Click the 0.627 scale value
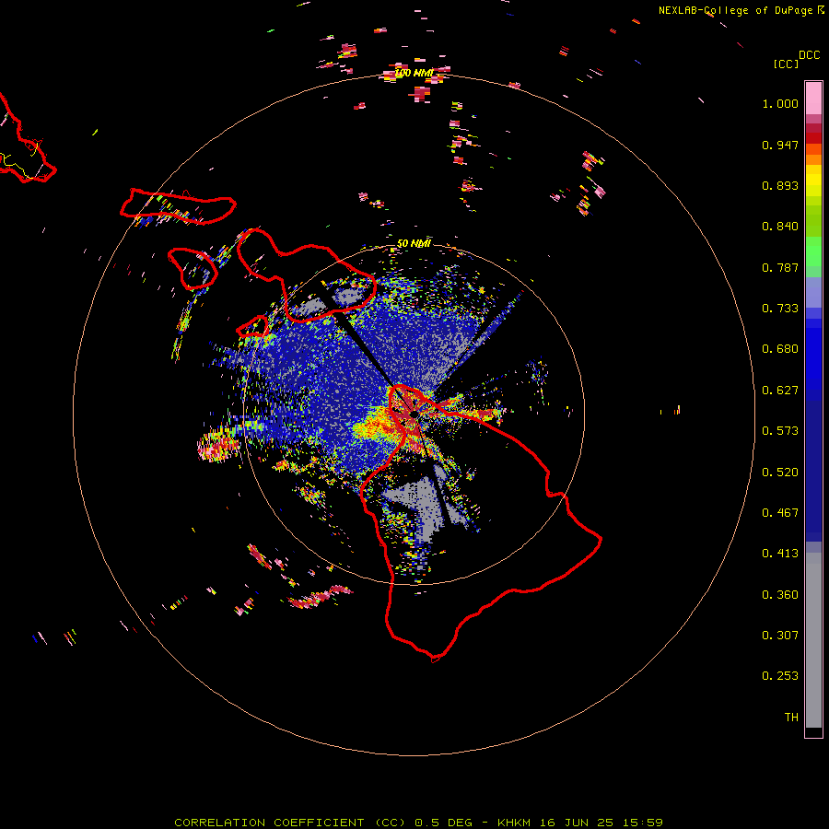The width and height of the screenshot is (829, 829). (780, 391)
